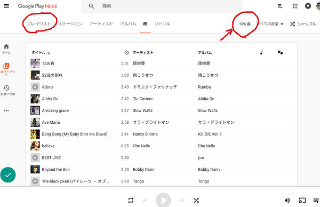The height and width of the screenshot is (207, 320).
Task: Sort by duration clock icon
Action: coord(126,52)
